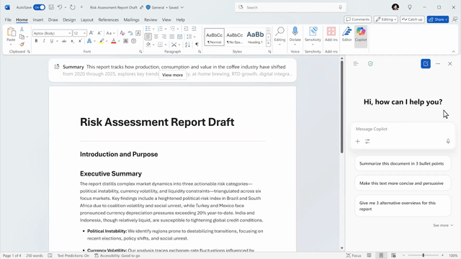Screen dimensions: 461x259
Task: Click the Format Painter brush icon
Action: tap(22, 45)
